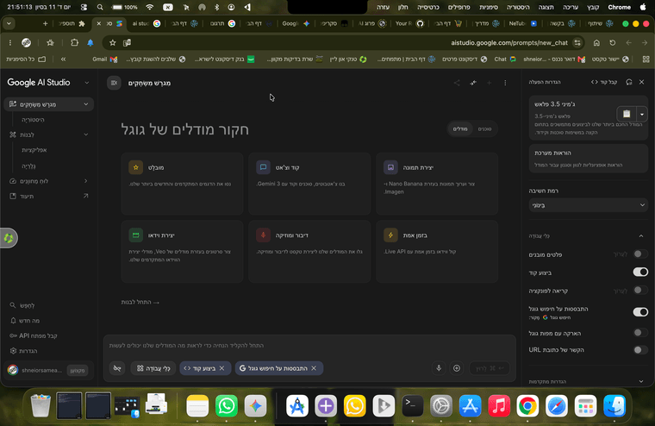Click the Spotlight search icon in the menu bar
Screen dimensions: 655x426
(x=100, y=7)
